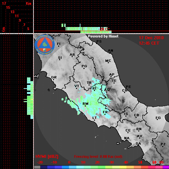
Task: Click the Protezione Civile Abruzzo logo
Action: click(x=45, y=45)
